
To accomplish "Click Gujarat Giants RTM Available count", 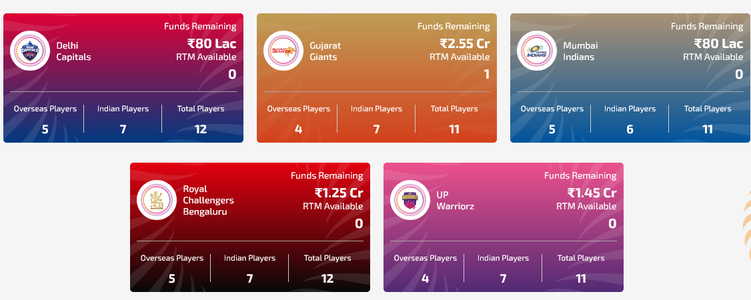I will point(486,74).
